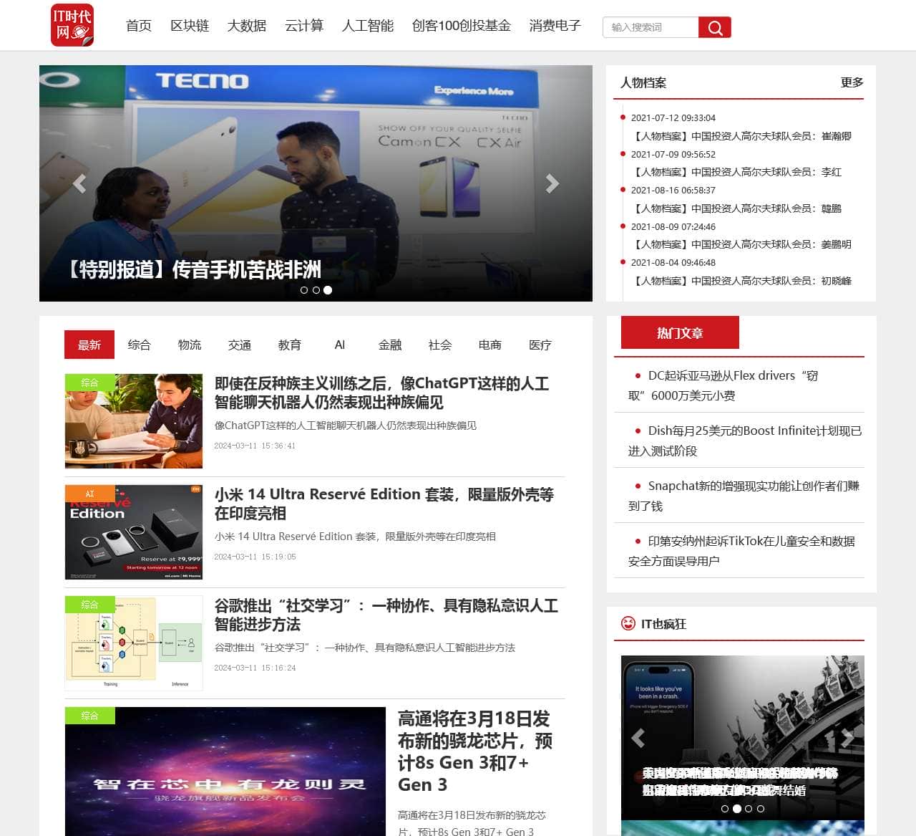Select fourth dot of IT也疯狂 carousel
916x836 pixels.
(x=761, y=809)
